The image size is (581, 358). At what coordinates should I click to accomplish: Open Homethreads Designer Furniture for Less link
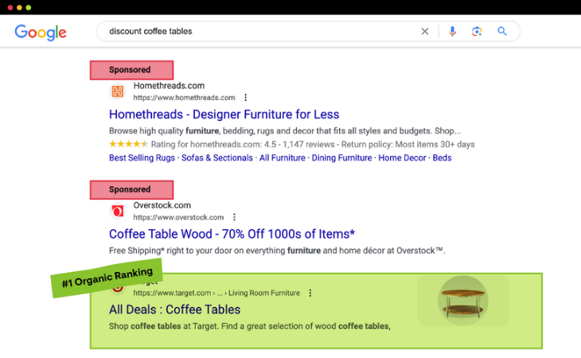tap(224, 115)
